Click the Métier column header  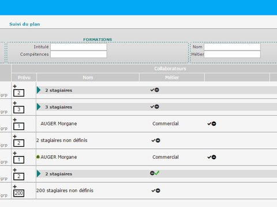tap(172, 78)
